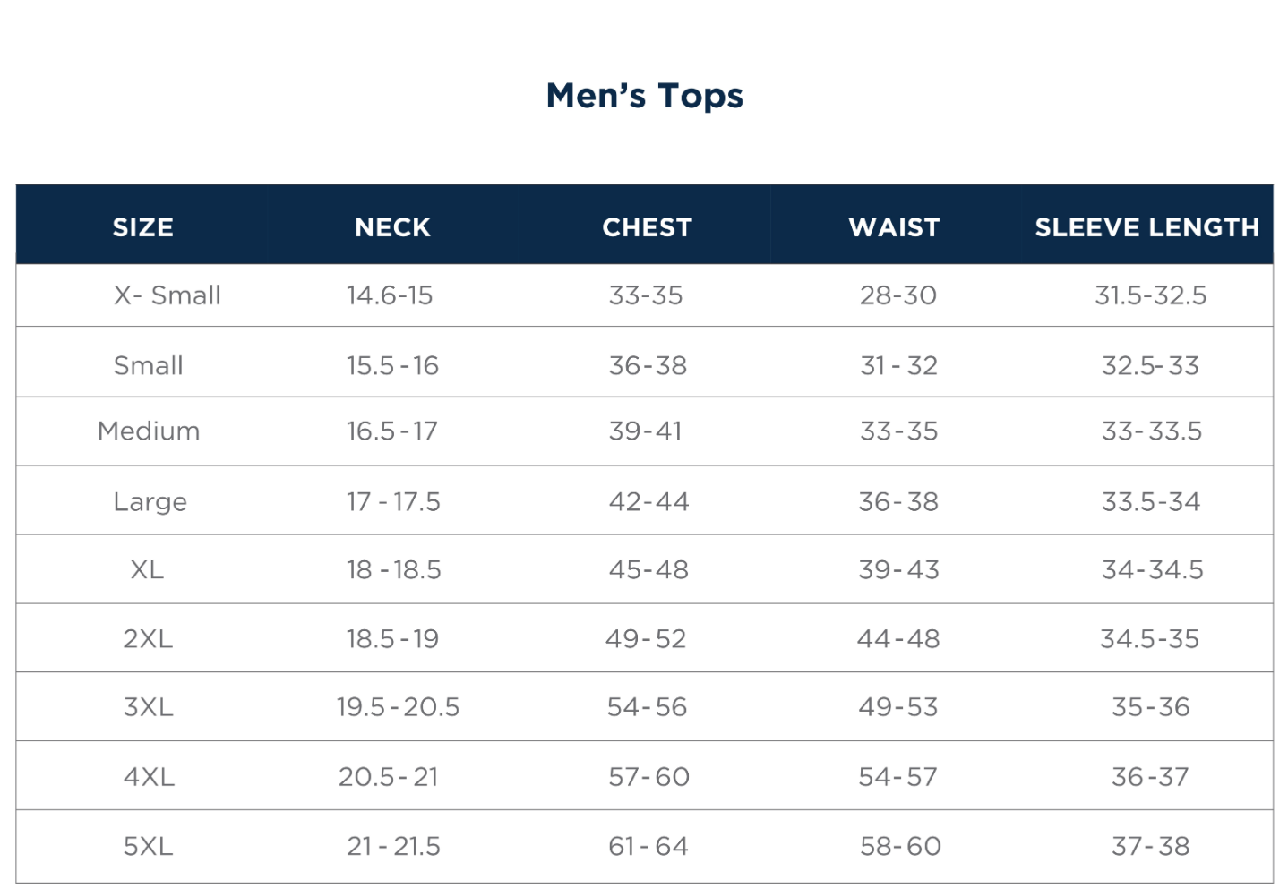
Task: Click waist value 58-60 for 5XL
Action: coord(900,846)
